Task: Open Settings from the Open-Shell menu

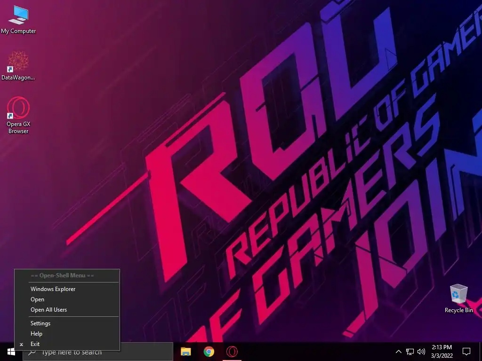Action: click(67, 323)
